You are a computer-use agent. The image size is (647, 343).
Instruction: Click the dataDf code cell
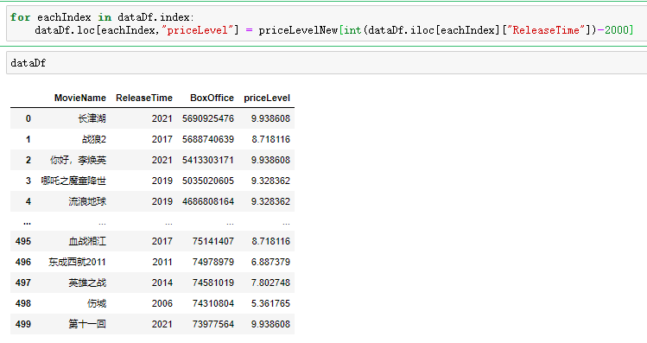(327, 63)
